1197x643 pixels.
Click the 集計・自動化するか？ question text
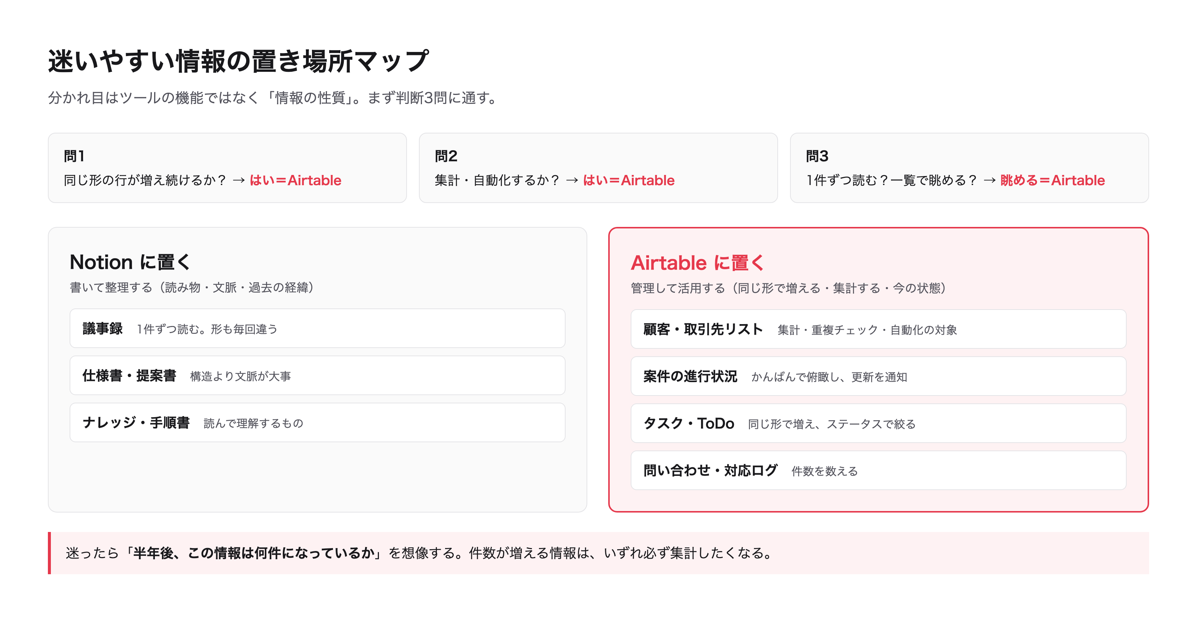click(497, 180)
